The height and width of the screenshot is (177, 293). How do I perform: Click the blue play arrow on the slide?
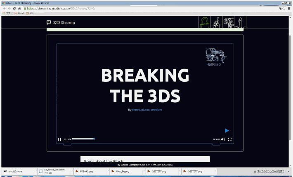point(227,130)
